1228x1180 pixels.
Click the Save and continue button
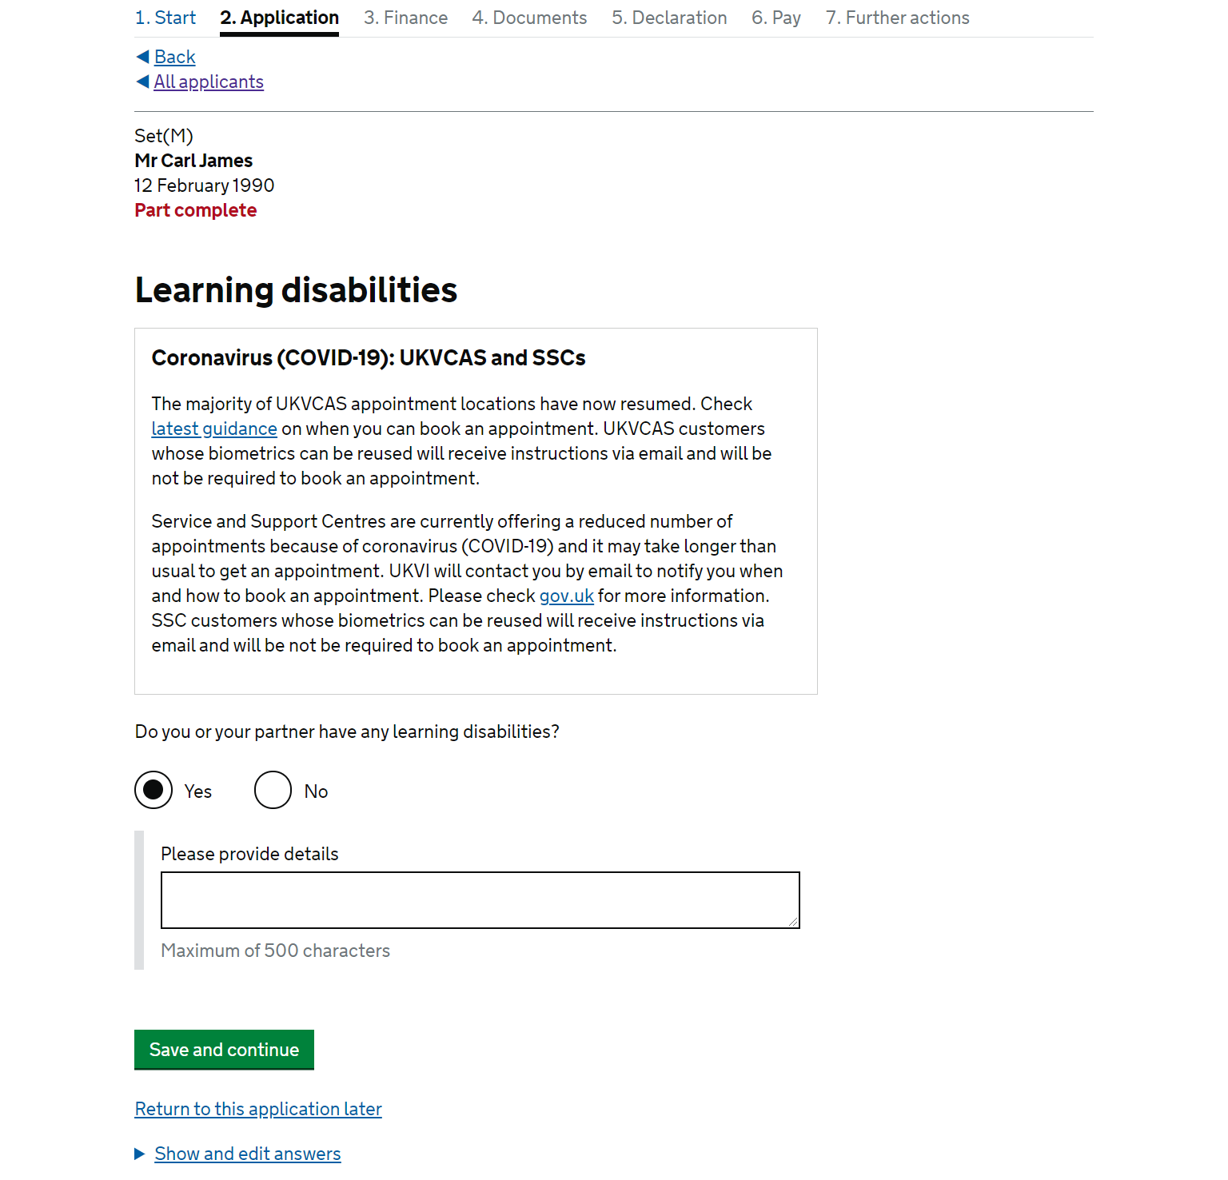click(x=224, y=1050)
